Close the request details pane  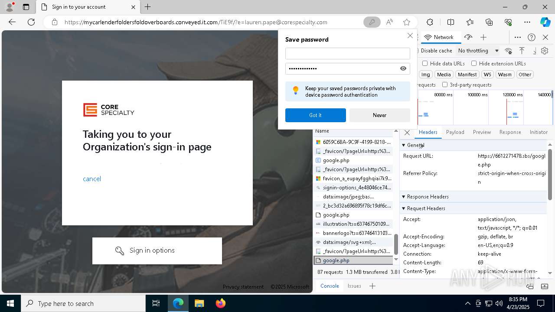pyautogui.click(x=407, y=132)
